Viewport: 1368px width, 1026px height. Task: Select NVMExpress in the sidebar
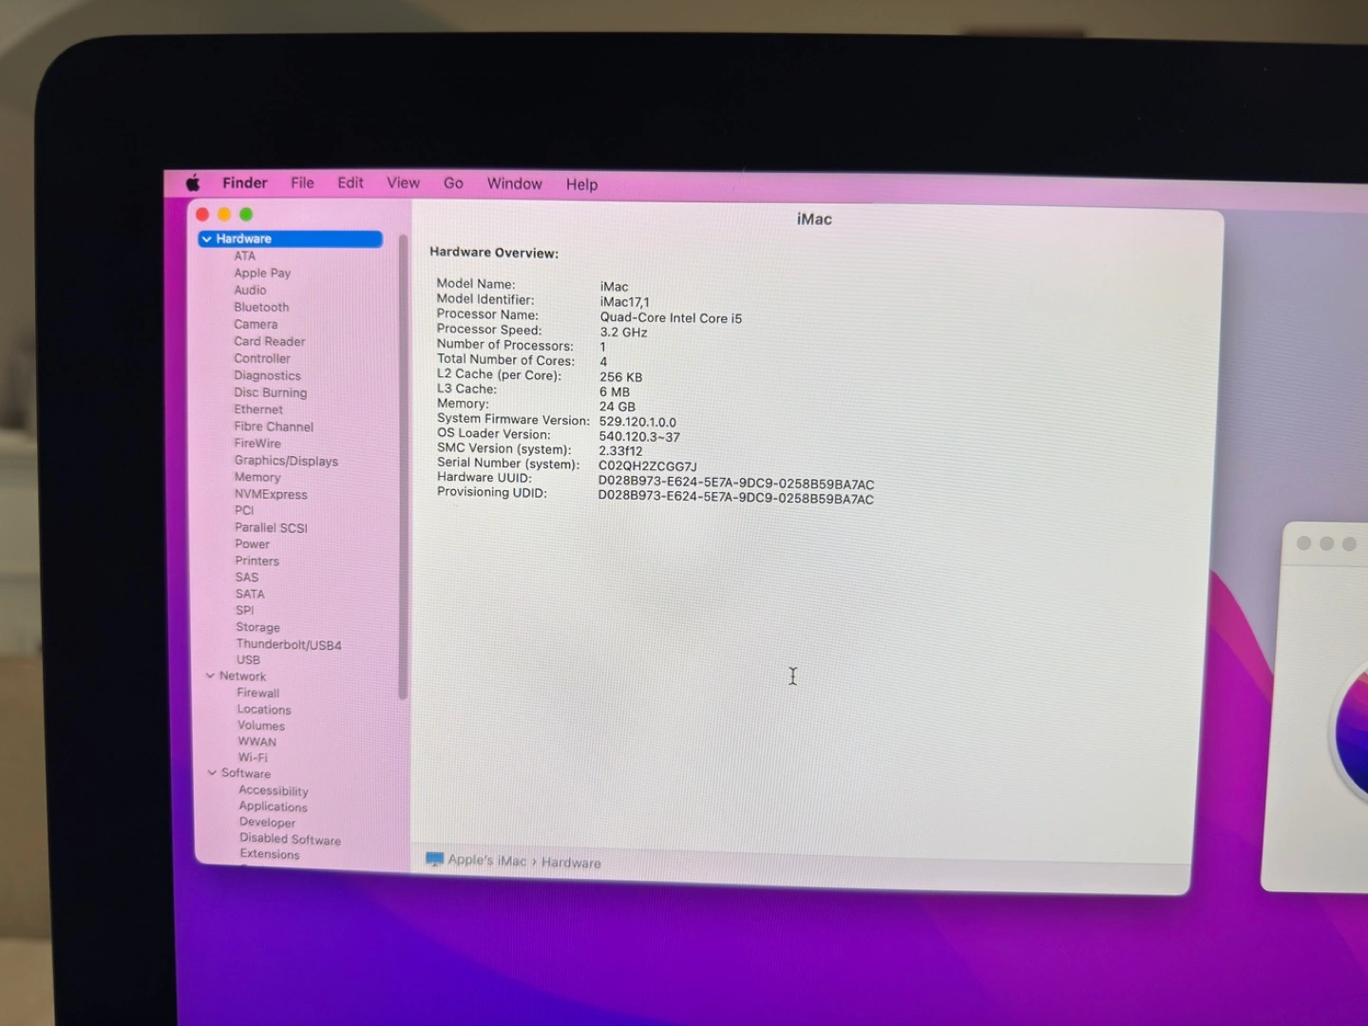click(271, 494)
